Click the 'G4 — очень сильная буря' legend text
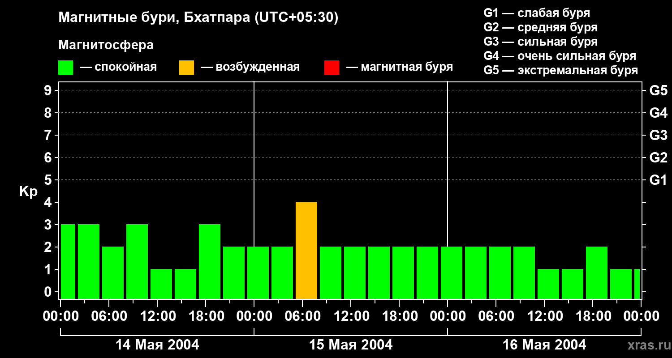 pos(560,56)
